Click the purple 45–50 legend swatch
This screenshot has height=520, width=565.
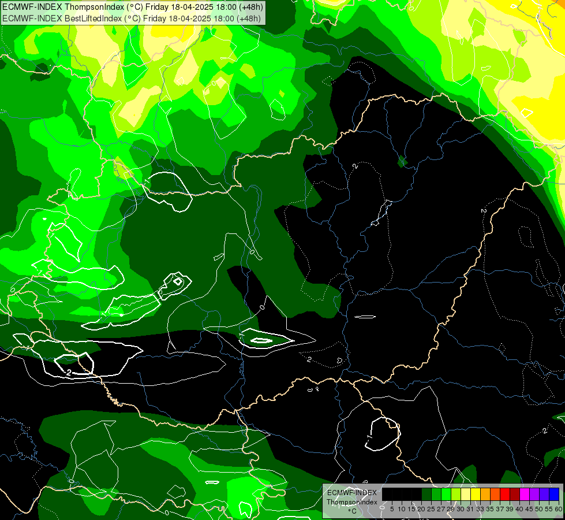coord(535,494)
